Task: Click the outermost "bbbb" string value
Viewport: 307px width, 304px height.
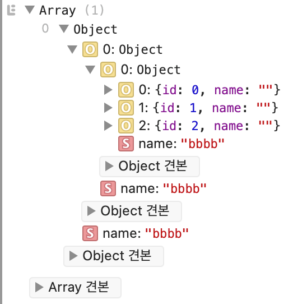Action: (166, 233)
